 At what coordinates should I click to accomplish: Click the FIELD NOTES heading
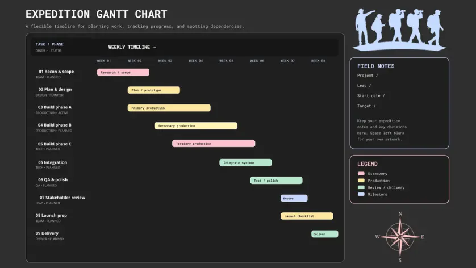(x=376, y=66)
